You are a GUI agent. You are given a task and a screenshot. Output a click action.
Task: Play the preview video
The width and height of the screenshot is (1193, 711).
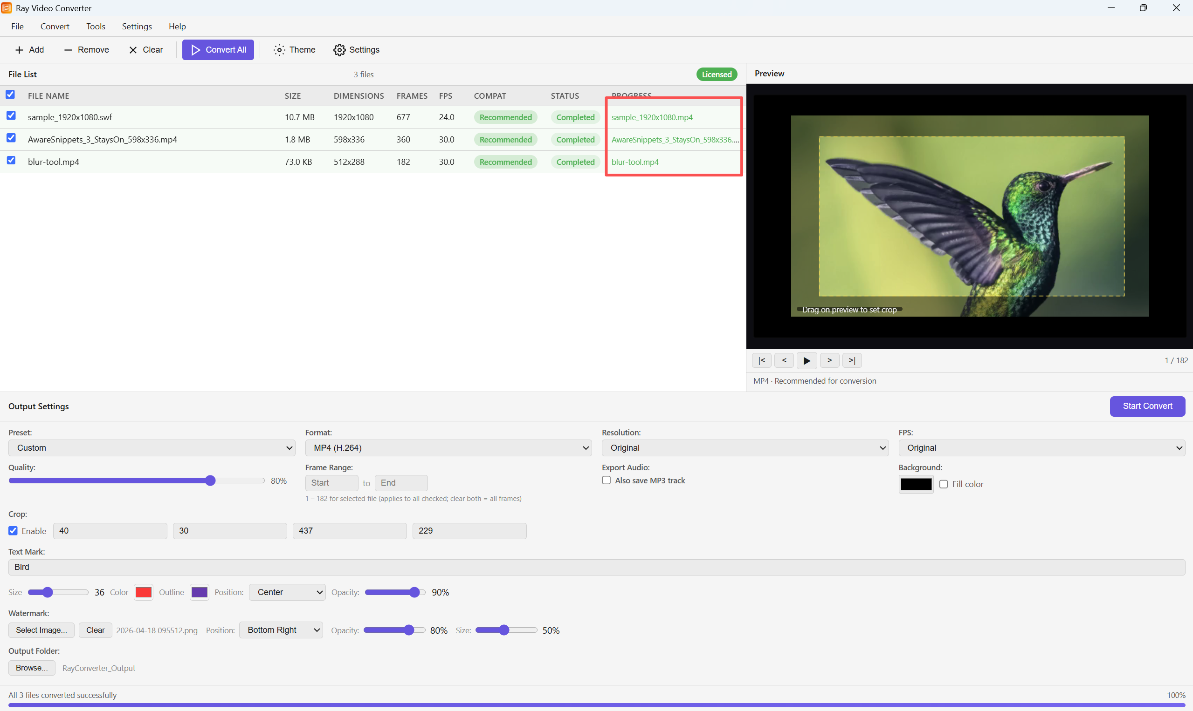point(807,360)
